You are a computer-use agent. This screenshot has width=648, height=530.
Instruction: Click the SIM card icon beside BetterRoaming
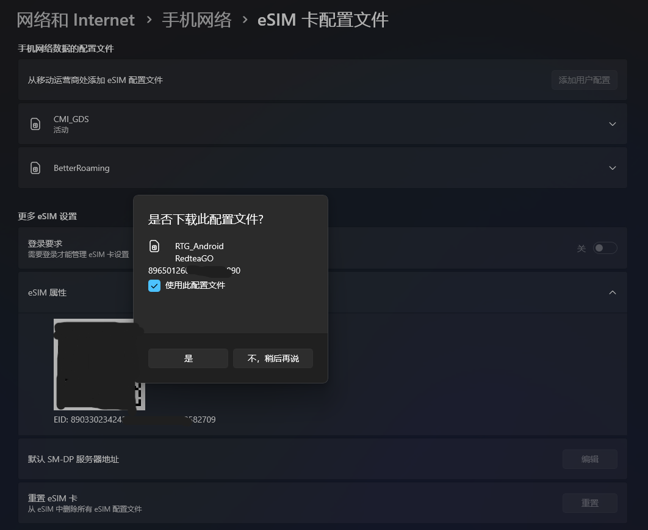pyautogui.click(x=35, y=168)
